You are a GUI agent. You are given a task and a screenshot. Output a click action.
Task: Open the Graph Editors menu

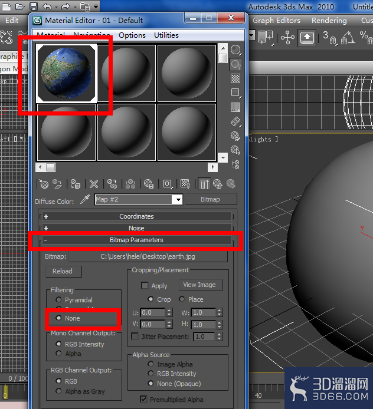pyautogui.click(x=276, y=21)
